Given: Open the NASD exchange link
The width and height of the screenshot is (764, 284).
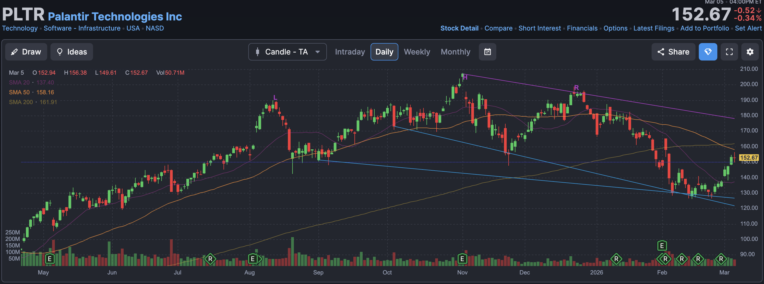Looking at the screenshot, I should pos(155,28).
